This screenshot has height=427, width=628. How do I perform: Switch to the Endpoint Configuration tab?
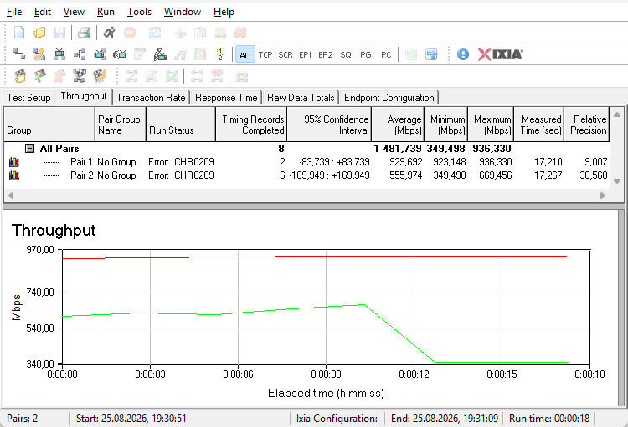coord(389,98)
